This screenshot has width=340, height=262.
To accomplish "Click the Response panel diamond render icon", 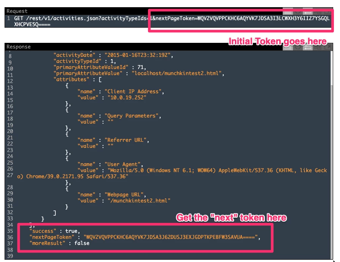I will (298, 47).
